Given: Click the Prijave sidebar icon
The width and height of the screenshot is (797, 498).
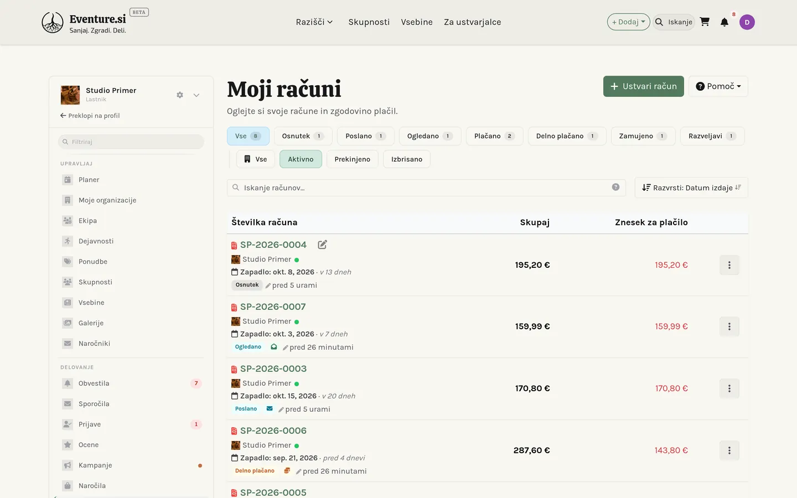Looking at the screenshot, I should click(68, 424).
